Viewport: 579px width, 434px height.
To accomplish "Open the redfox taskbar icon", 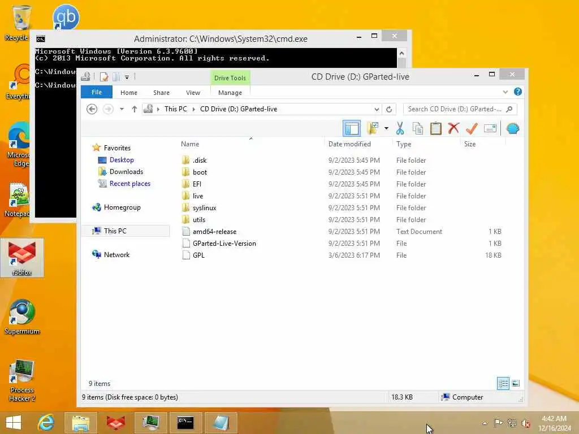I will coord(115,423).
